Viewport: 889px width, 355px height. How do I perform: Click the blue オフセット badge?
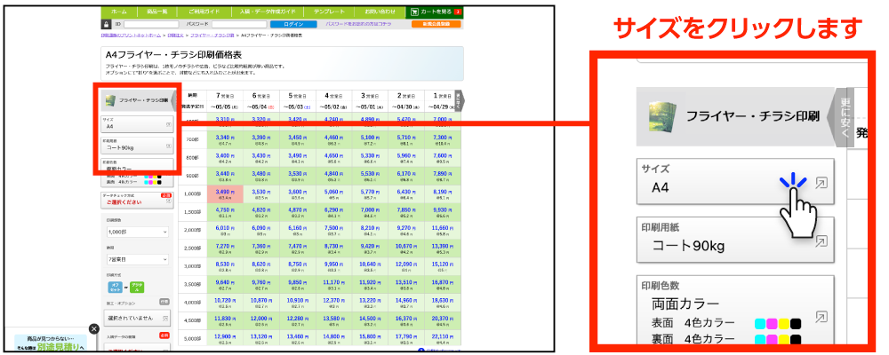point(115,287)
